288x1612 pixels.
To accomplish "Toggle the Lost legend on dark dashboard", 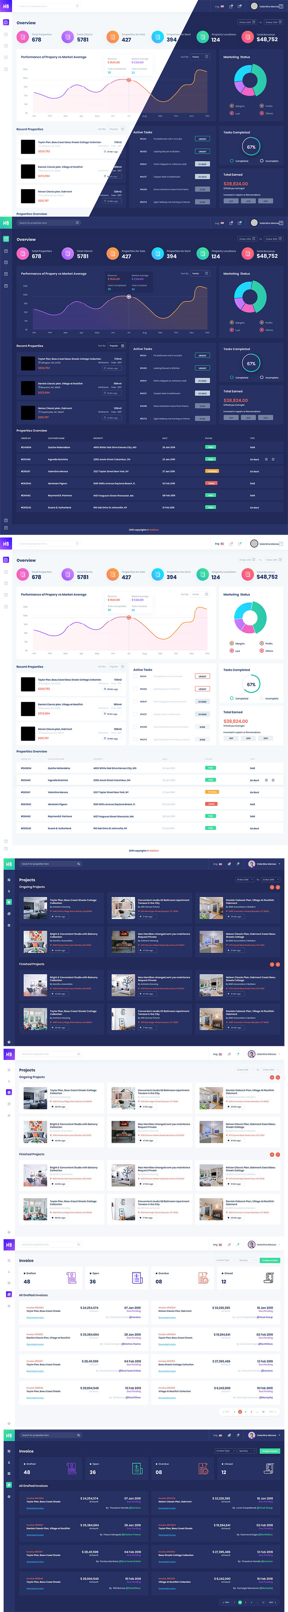I will pos(236,331).
